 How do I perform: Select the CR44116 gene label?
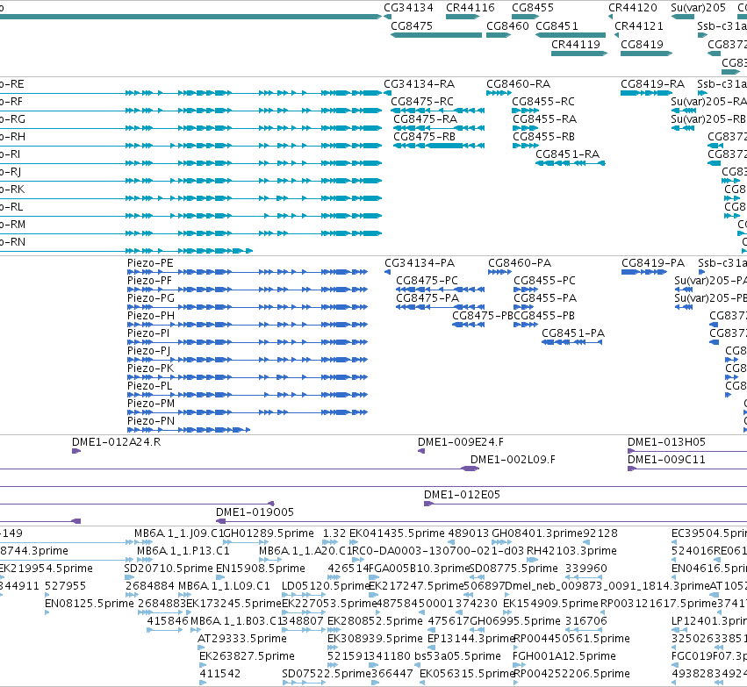pyautogui.click(x=470, y=8)
